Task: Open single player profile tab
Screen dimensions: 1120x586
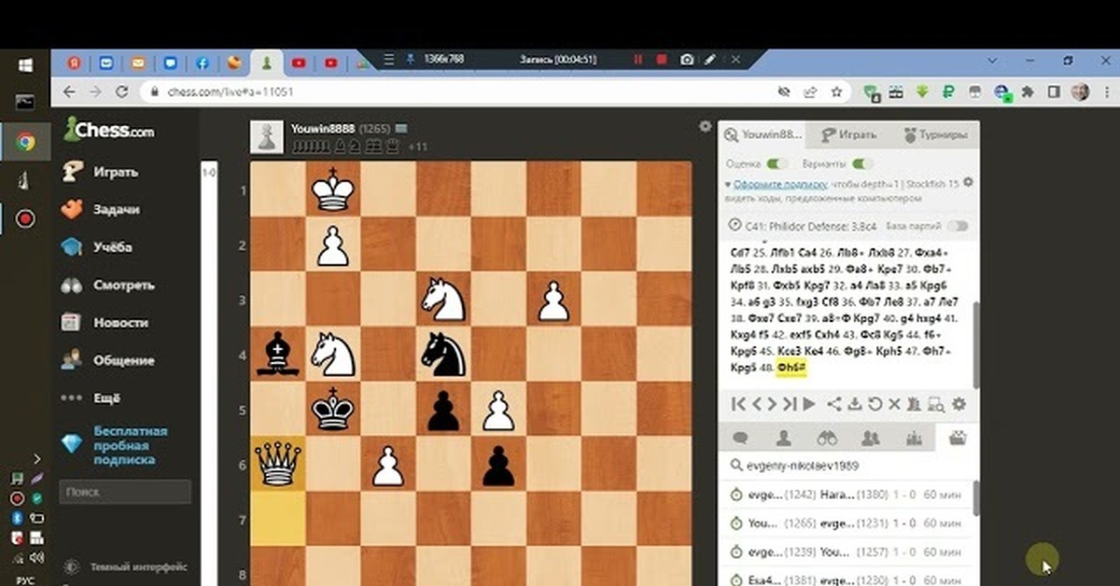Action: click(x=784, y=437)
